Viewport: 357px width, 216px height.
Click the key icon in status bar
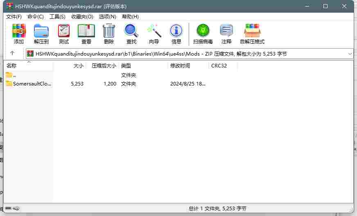[16, 208]
